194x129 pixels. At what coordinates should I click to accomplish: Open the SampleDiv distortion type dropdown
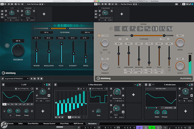[x=139, y=70]
